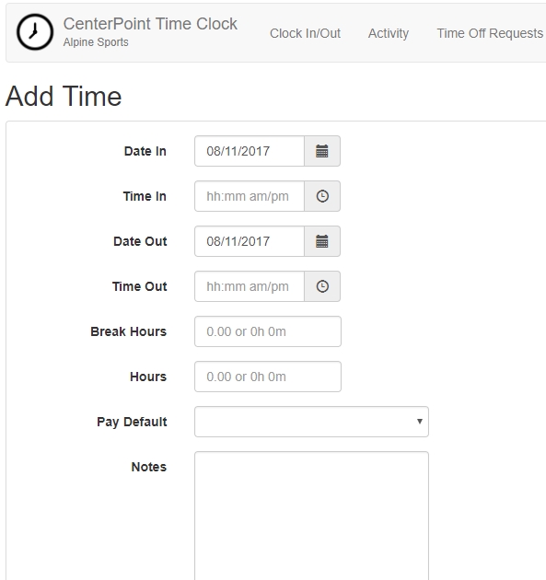Screen dimensions: 546x580
Task: Open the Date Out calendar picker
Action: click(322, 241)
